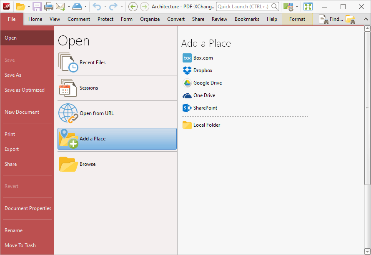This screenshot has height=255, width=371.
Task: Open the Convert ribbon tab
Action: click(176, 19)
